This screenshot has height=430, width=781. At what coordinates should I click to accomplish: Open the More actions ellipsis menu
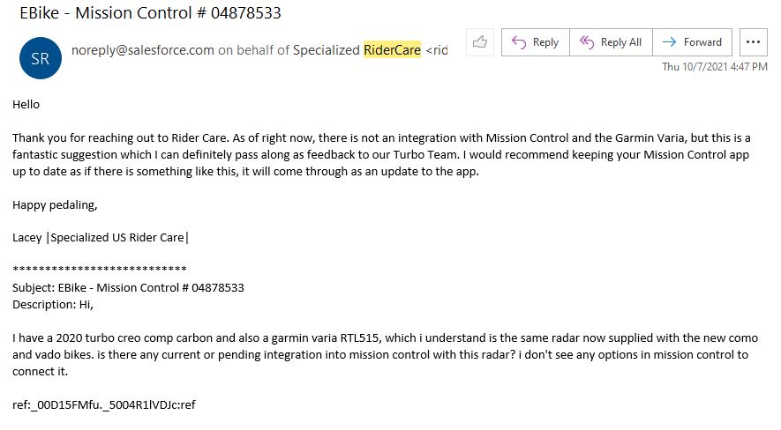(752, 41)
